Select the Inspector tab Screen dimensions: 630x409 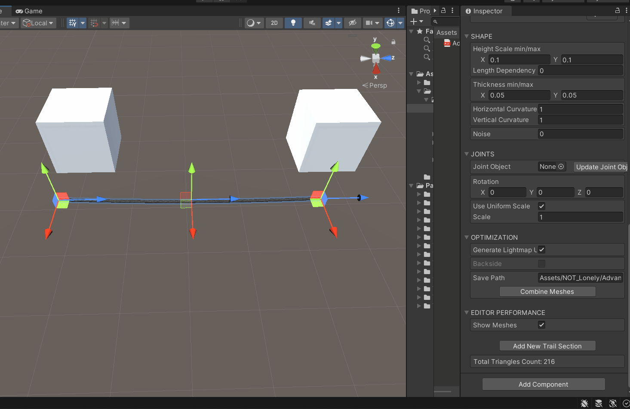click(484, 11)
